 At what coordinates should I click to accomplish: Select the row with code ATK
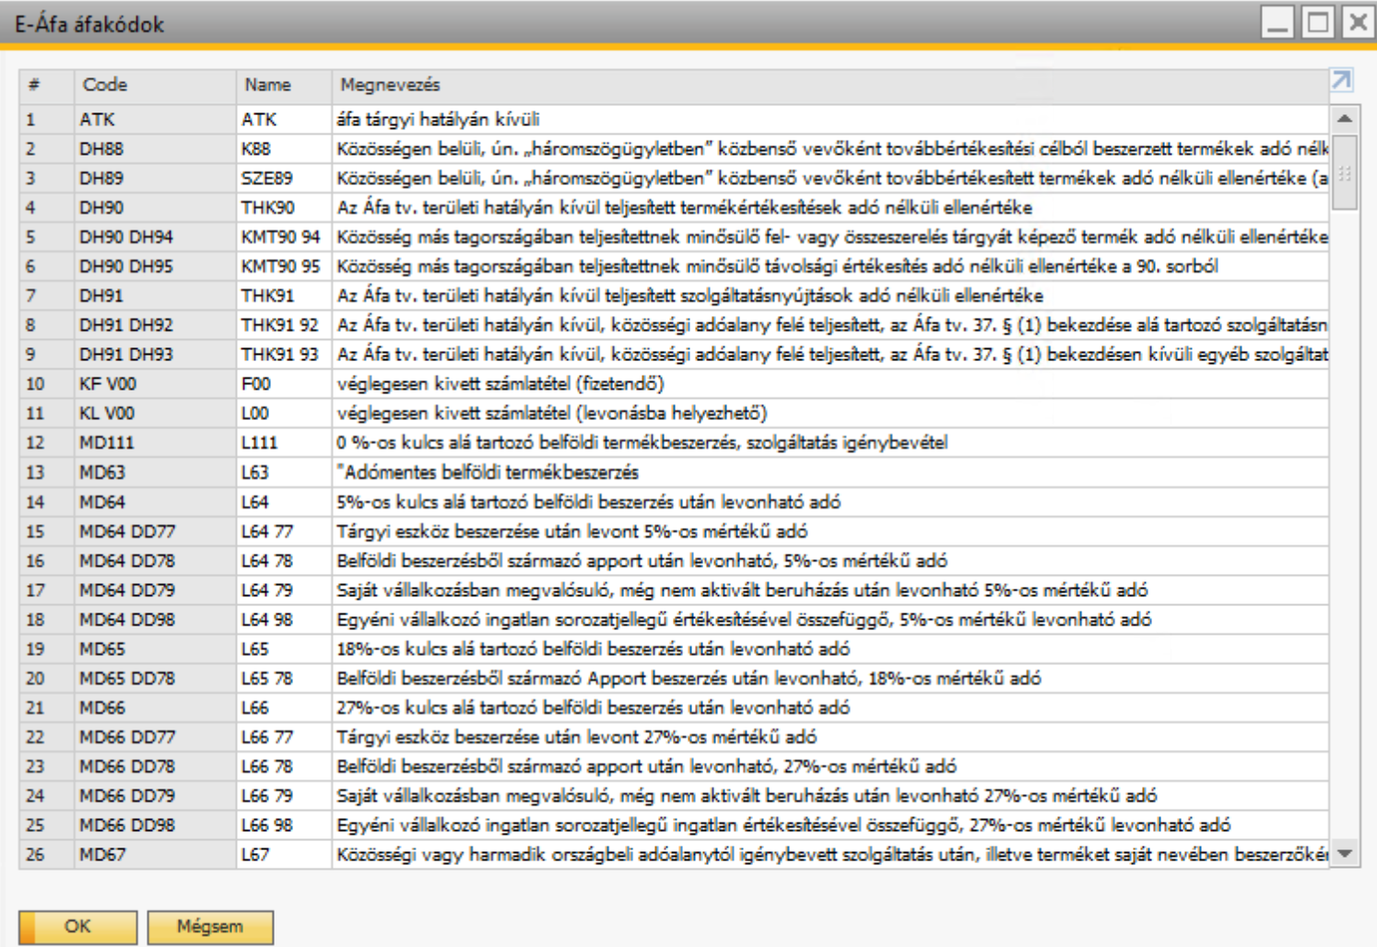click(x=674, y=120)
